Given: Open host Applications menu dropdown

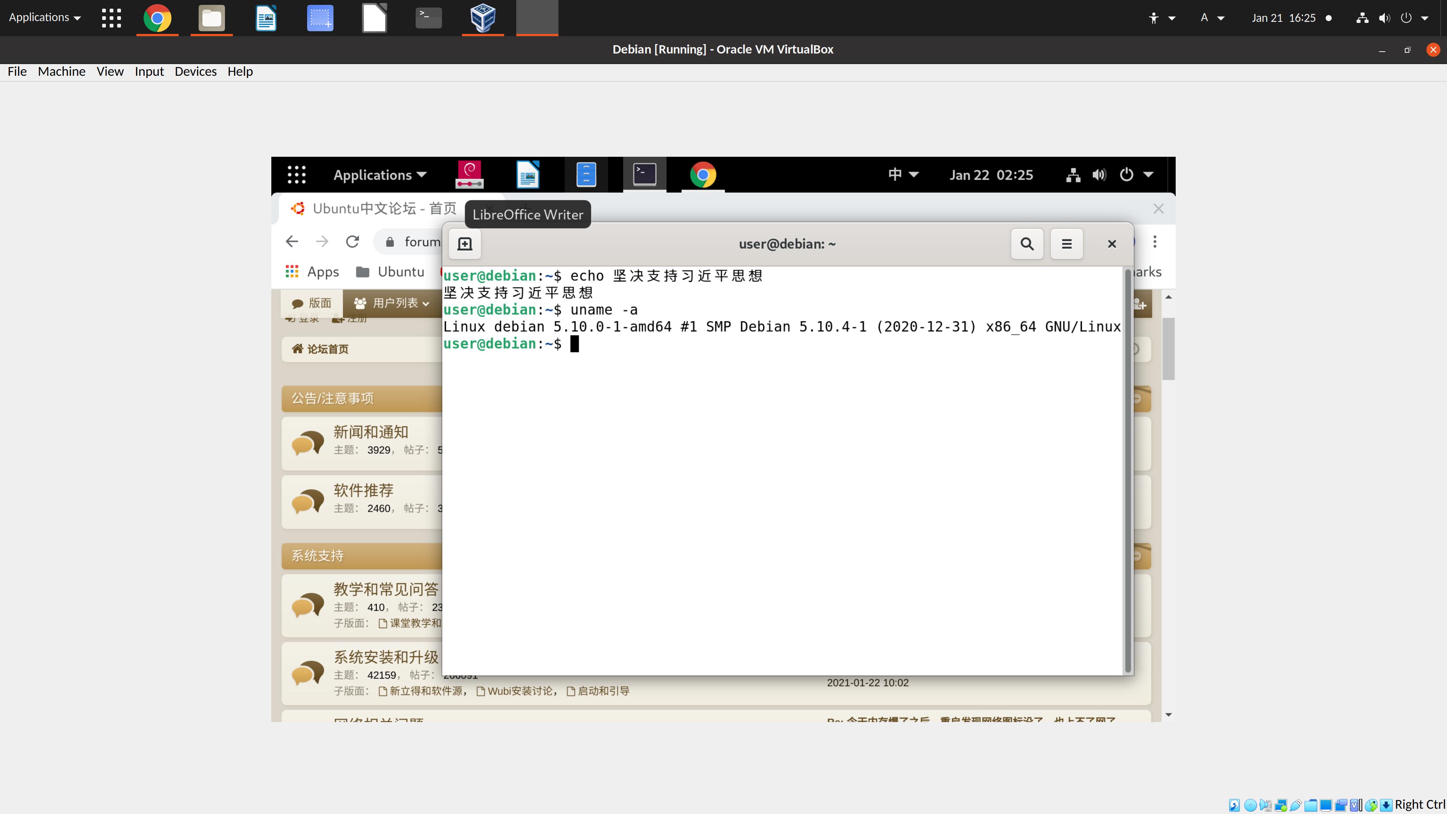Looking at the screenshot, I should 45,17.
